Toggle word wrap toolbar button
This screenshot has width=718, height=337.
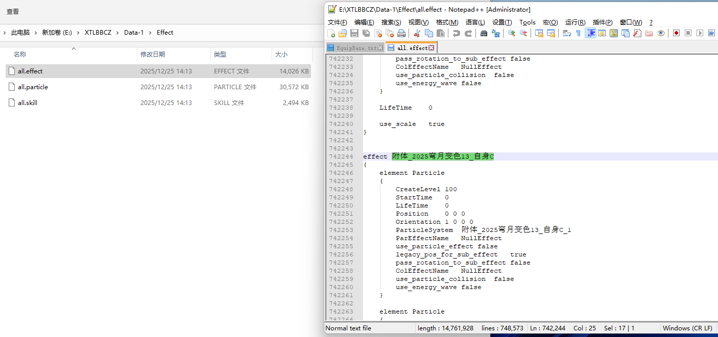click(x=566, y=33)
